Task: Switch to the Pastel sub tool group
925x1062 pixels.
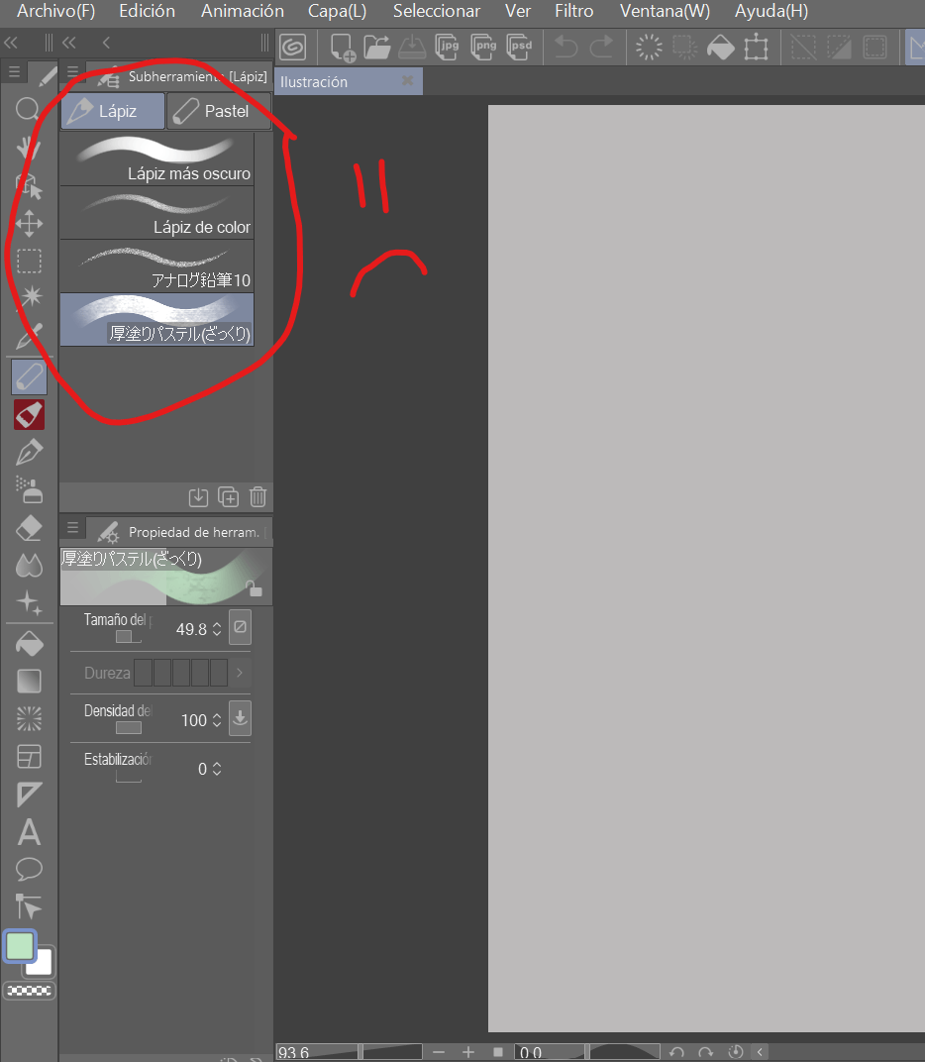Action: tap(219, 110)
